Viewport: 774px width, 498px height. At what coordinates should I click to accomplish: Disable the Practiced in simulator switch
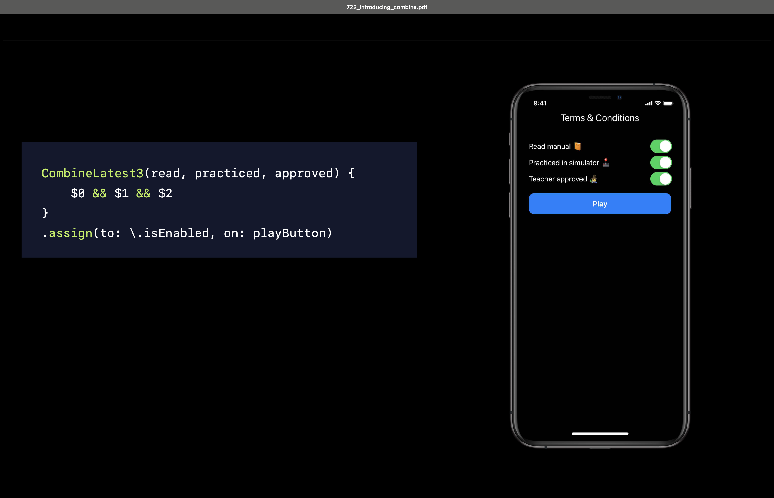coord(661,163)
